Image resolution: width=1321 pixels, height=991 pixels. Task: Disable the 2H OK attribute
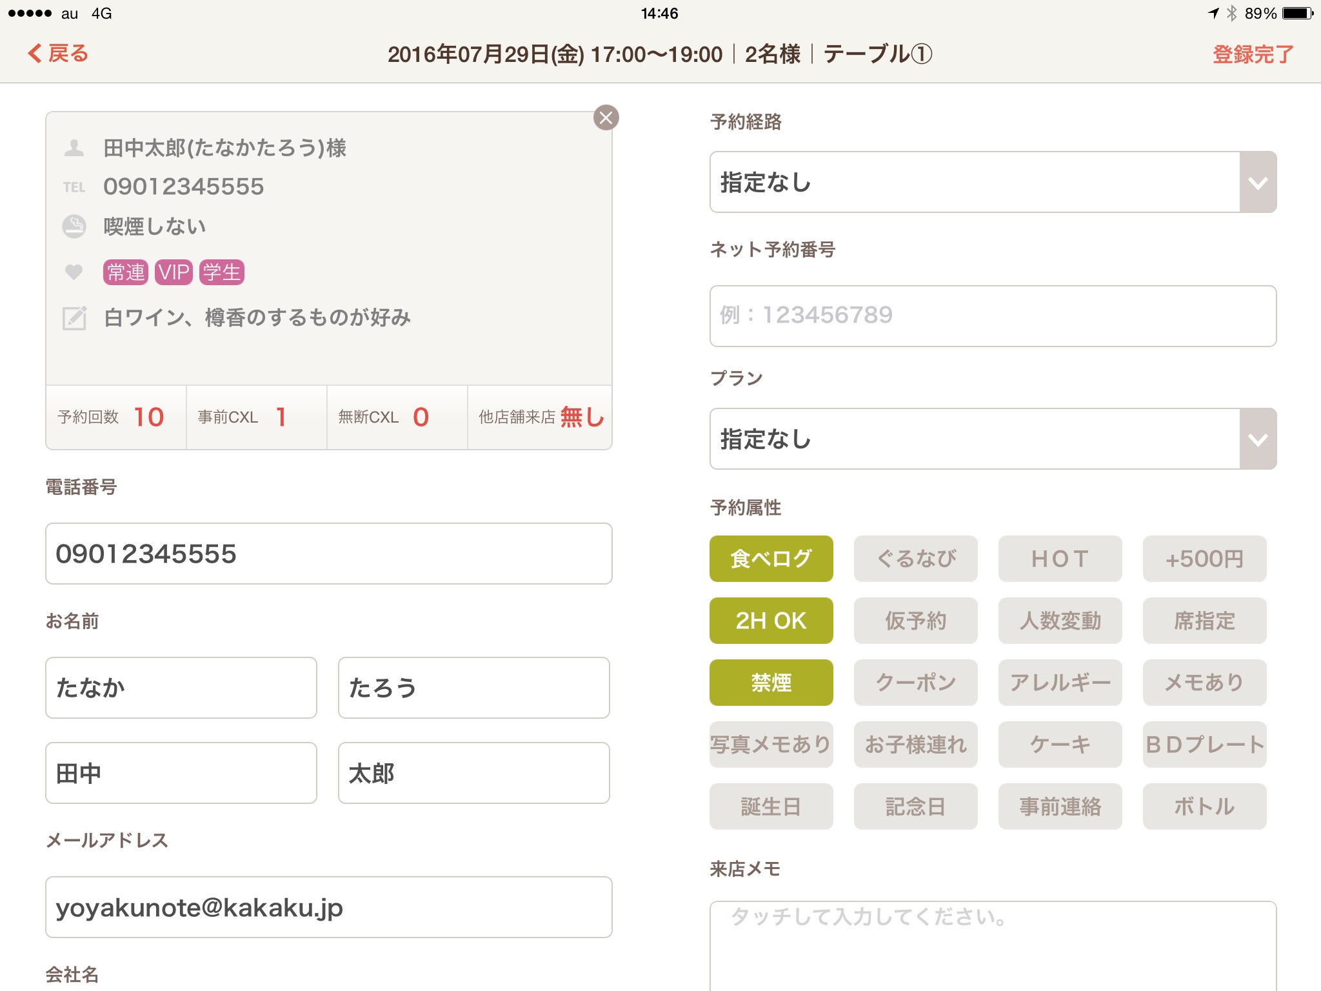771,621
